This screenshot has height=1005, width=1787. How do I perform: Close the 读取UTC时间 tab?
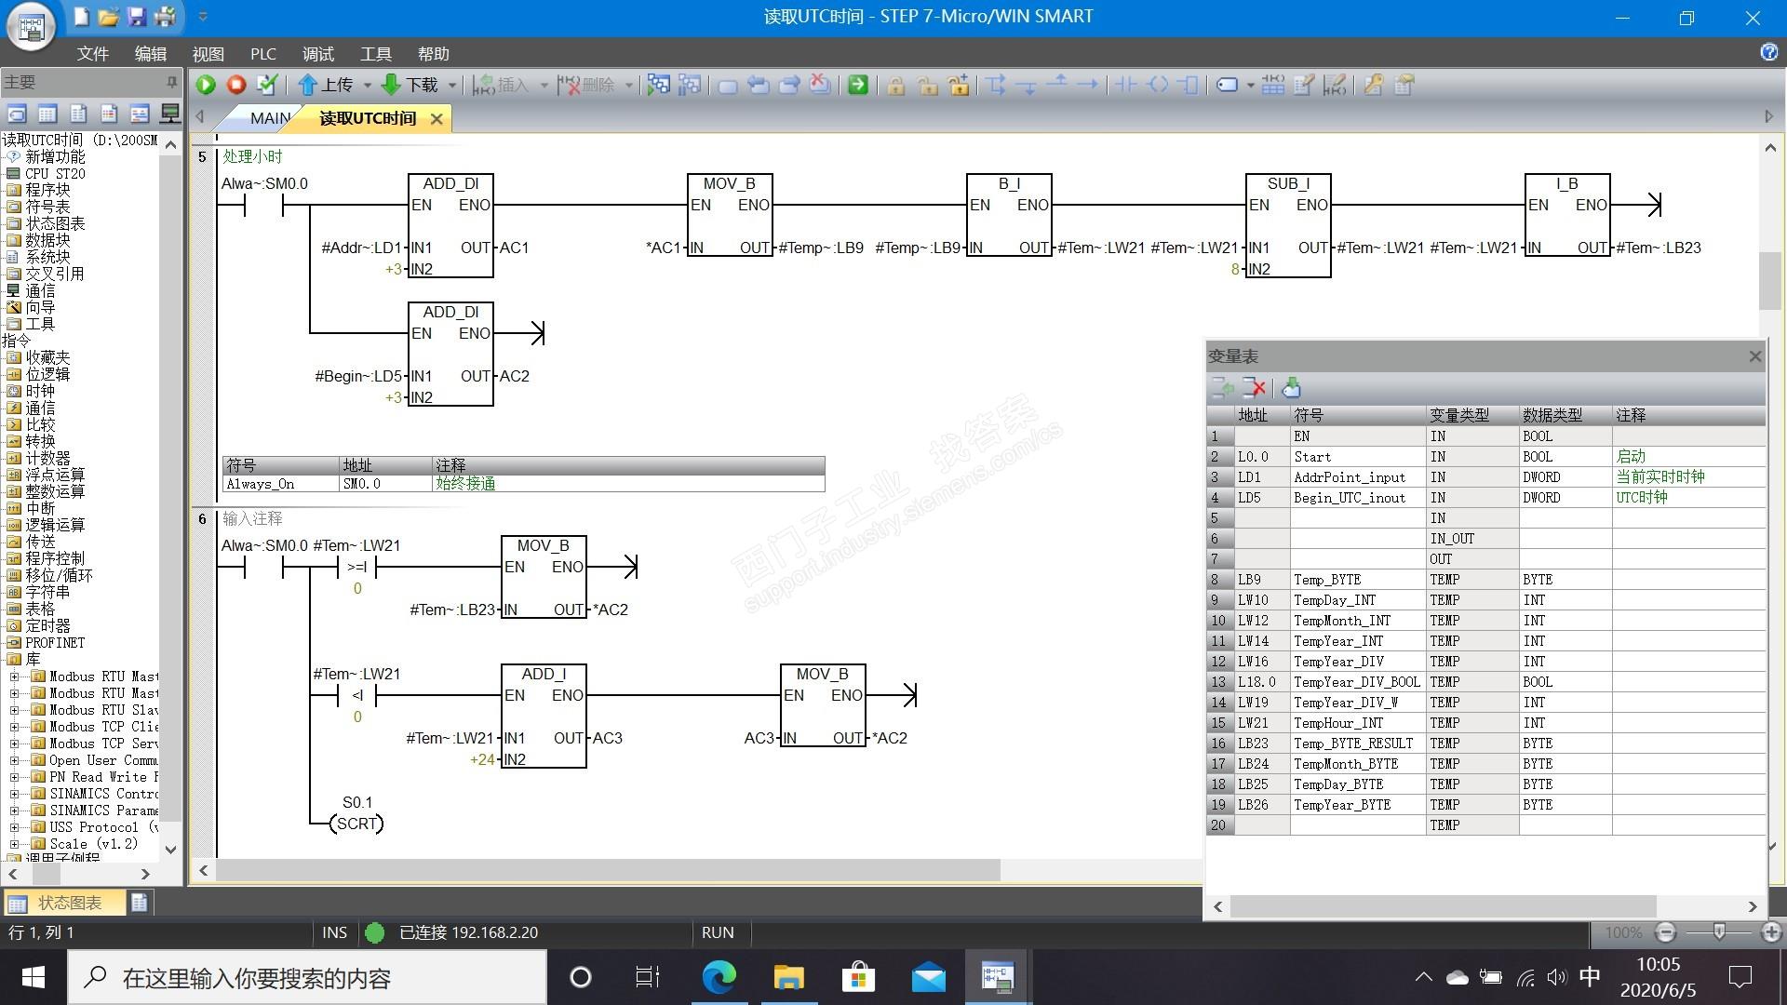pyautogui.click(x=437, y=119)
